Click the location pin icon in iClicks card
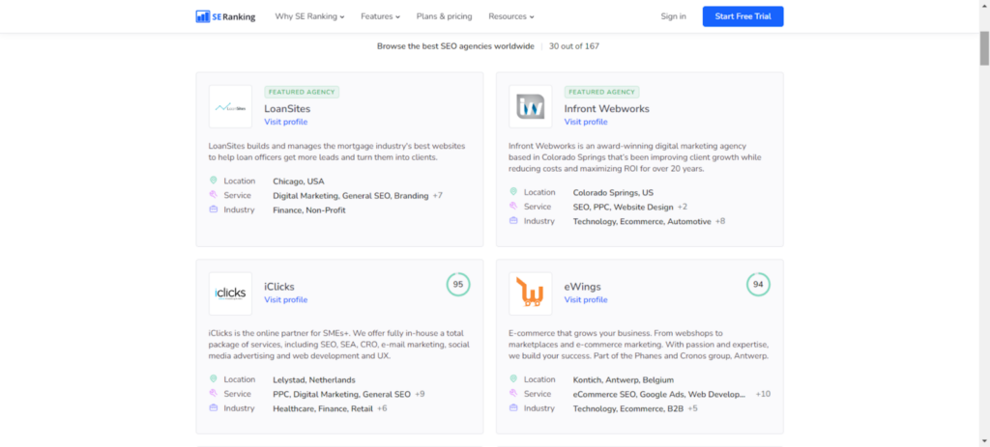Screen dimensions: 990x447 (x=214, y=379)
